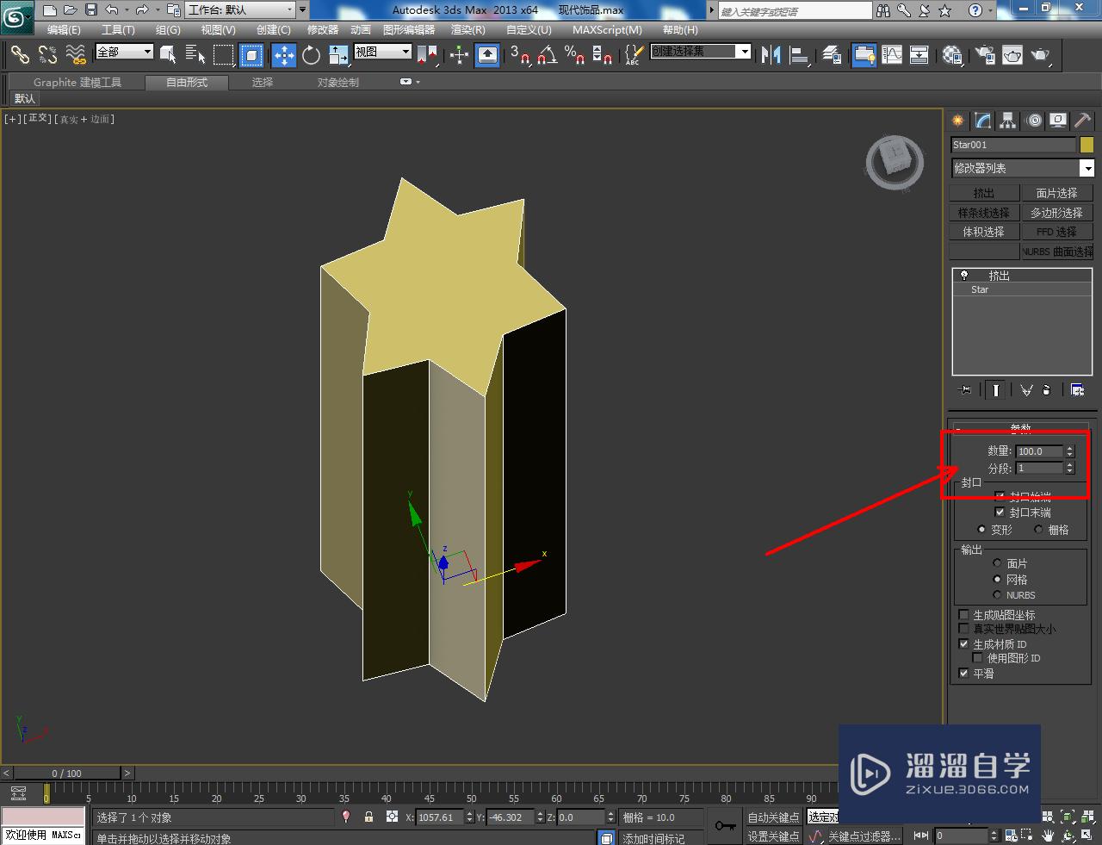Switch to the Motion panel tab
The image size is (1102, 845).
1034,121
